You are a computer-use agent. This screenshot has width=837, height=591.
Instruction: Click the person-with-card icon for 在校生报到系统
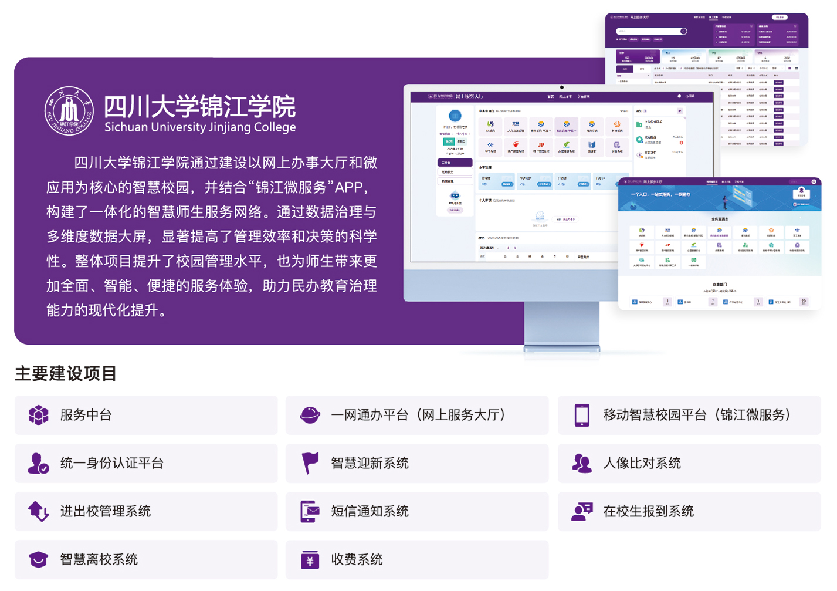(582, 511)
